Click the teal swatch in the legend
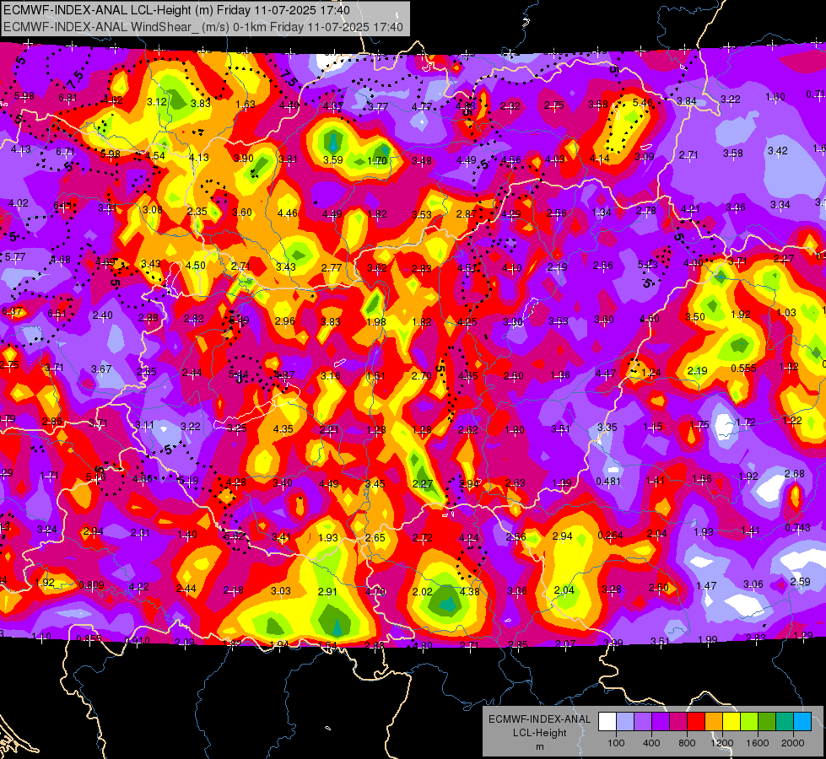 785,722
